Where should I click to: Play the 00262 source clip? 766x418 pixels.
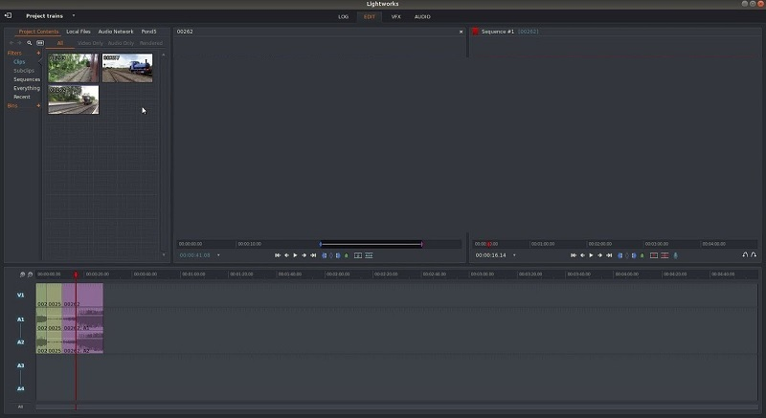point(295,255)
